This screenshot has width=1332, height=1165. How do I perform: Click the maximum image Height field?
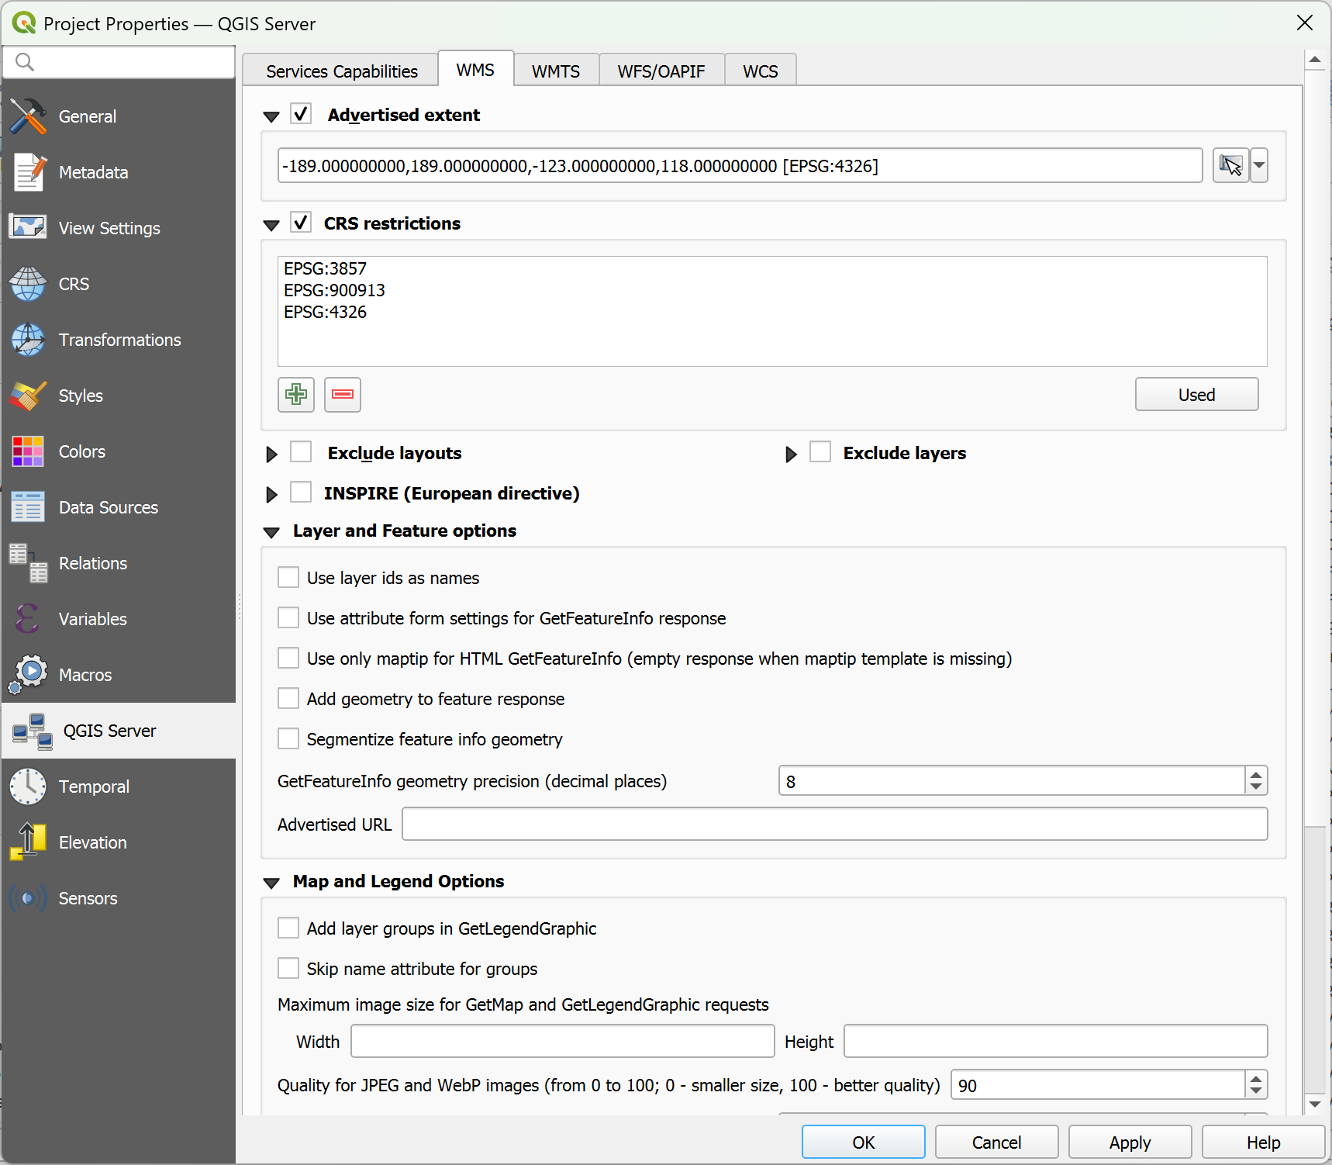click(x=1056, y=1041)
